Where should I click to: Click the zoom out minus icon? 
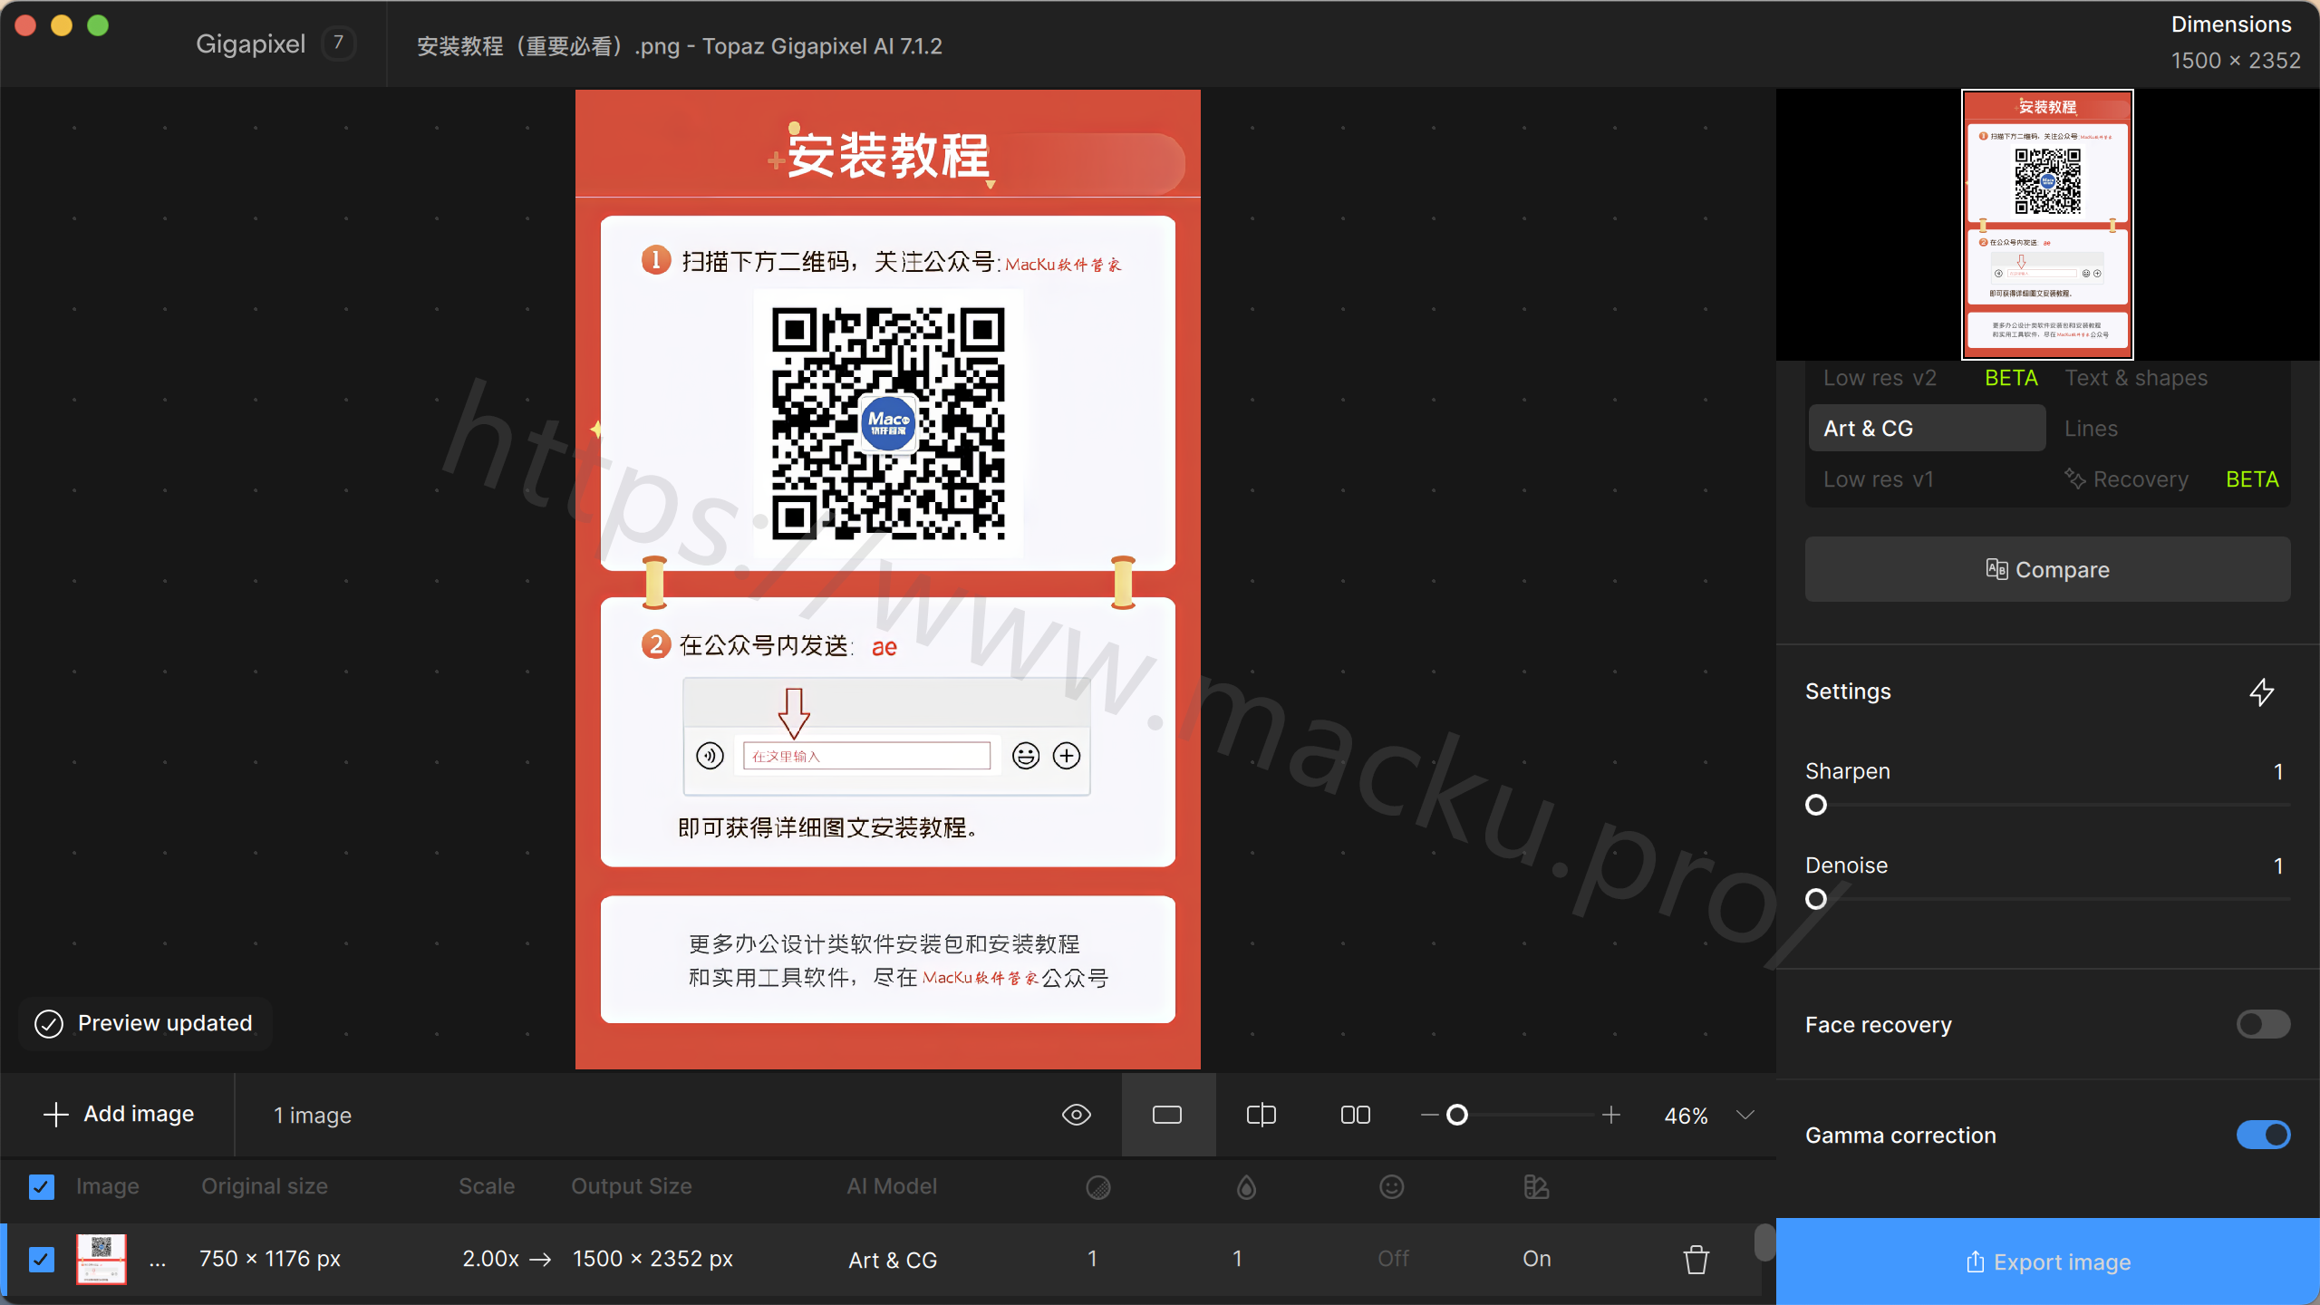[1430, 1115]
